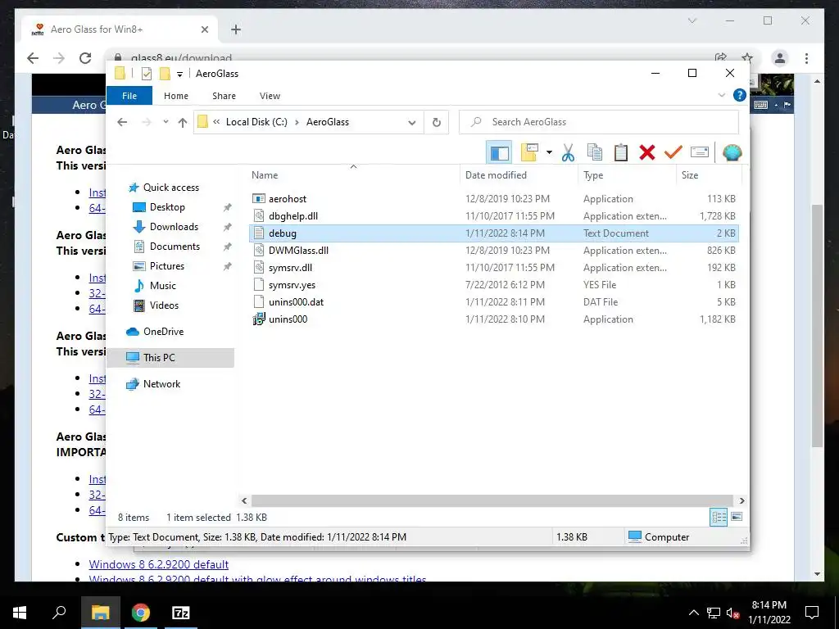The height and width of the screenshot is (629, 839).
Task: Select the unins000.dat file
Action: click(x=493, y=302)
